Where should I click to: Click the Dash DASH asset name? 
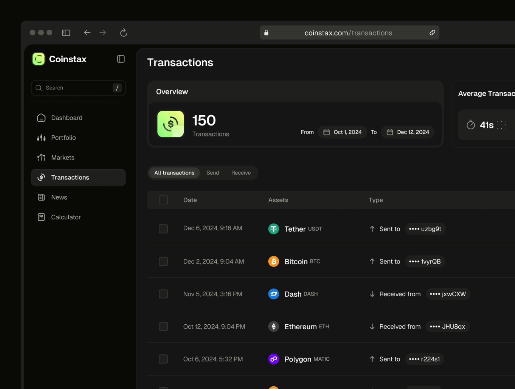(301, 294)
